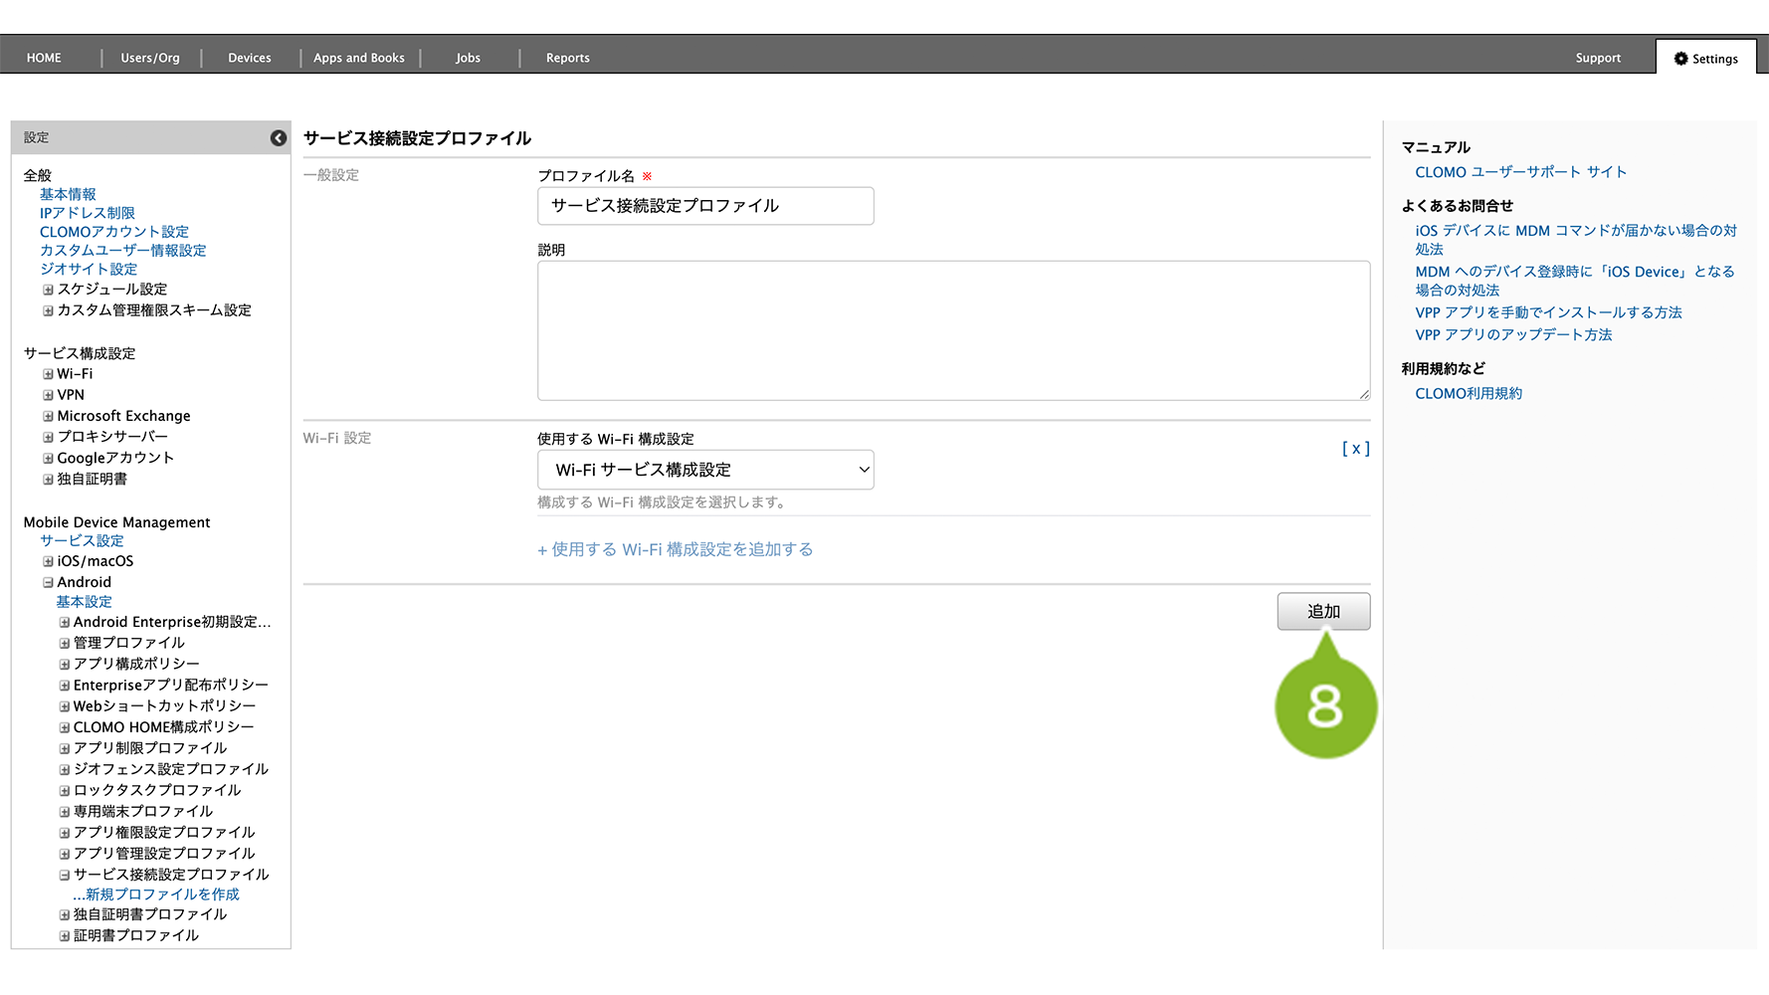Expand the Wi-Fi tree node

click(x=48, y=374)
